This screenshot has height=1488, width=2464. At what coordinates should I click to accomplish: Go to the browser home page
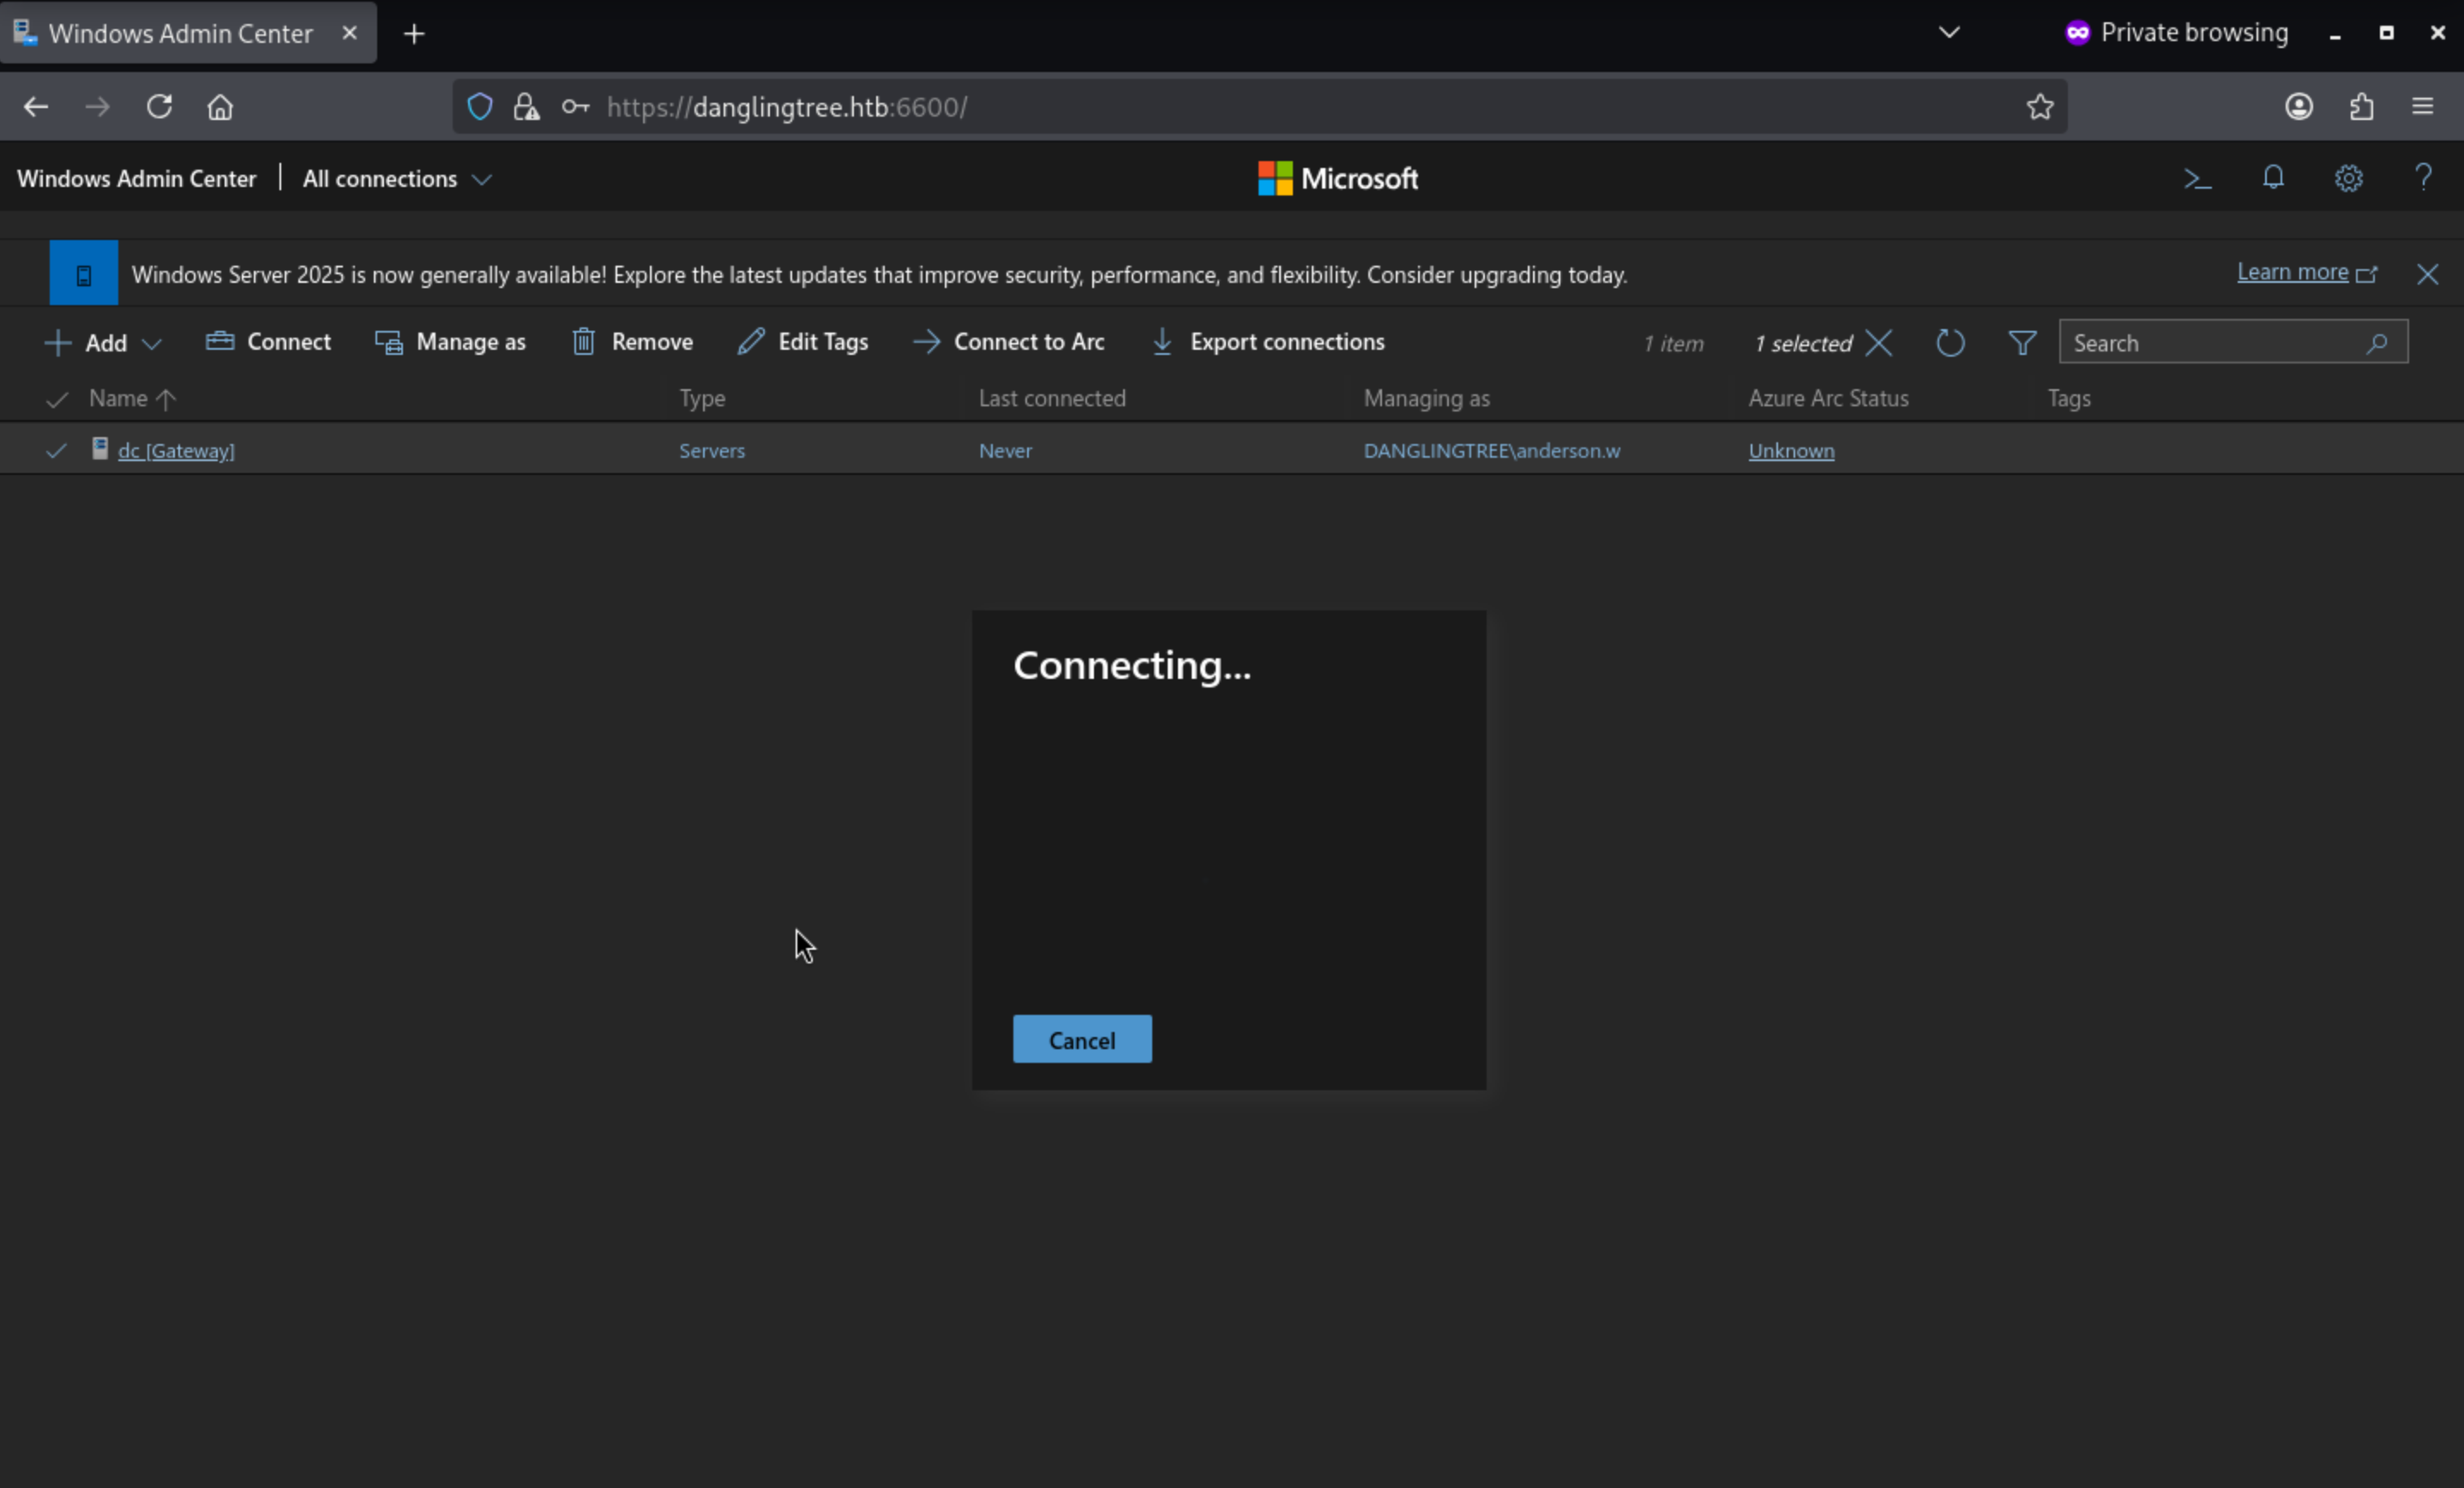(x=220, y=107)
